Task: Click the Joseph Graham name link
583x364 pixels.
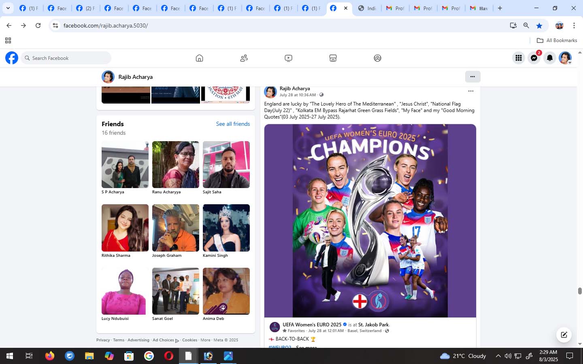Action: [x=167, y=256]
